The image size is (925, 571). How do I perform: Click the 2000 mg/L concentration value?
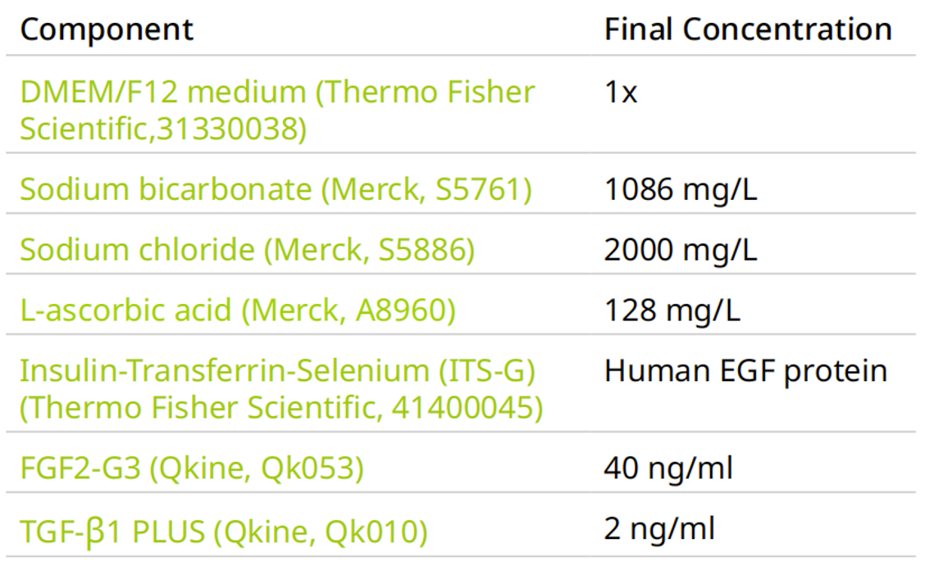680,251
